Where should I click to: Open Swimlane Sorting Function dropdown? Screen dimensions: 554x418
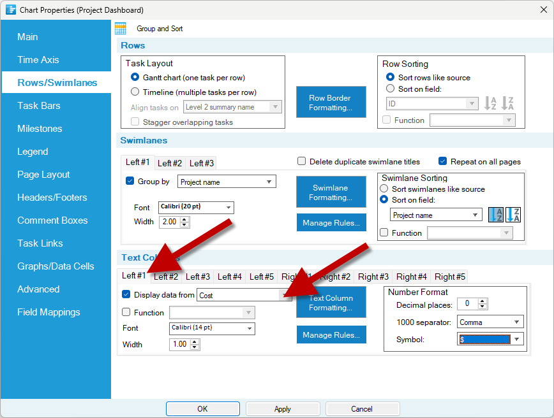pyautogui.click(x=470, y=233)
